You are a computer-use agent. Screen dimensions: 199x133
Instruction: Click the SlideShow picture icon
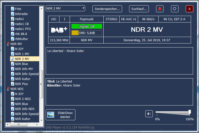(51, 115)
